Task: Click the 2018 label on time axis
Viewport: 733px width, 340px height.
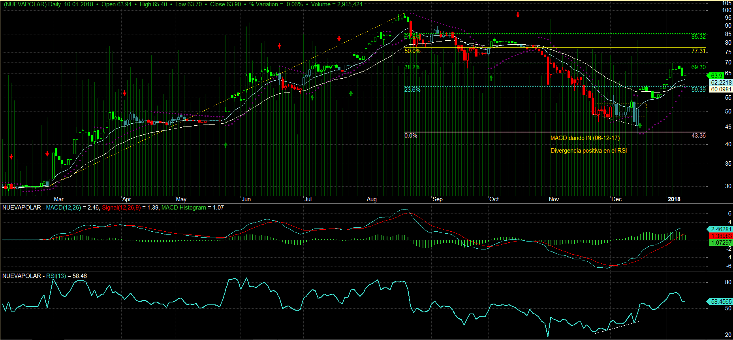Action: click(x=674, y=199)
